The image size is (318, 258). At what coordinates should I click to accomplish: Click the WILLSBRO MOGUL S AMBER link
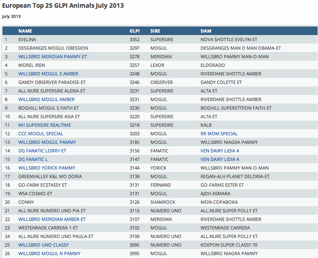[x=48, y=74]
